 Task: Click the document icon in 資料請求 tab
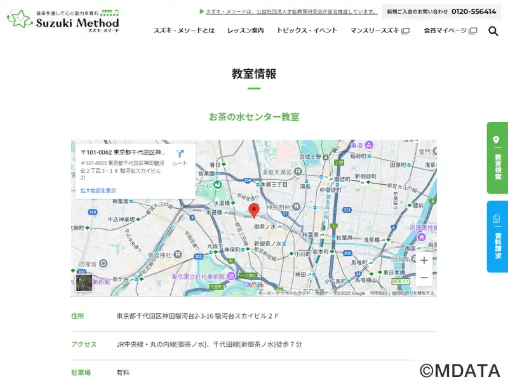click(x=496, y=218)
